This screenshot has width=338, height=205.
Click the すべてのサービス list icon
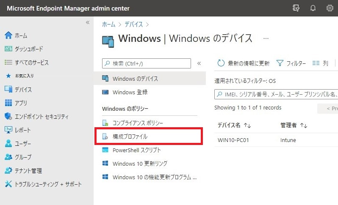coord(8,63)
